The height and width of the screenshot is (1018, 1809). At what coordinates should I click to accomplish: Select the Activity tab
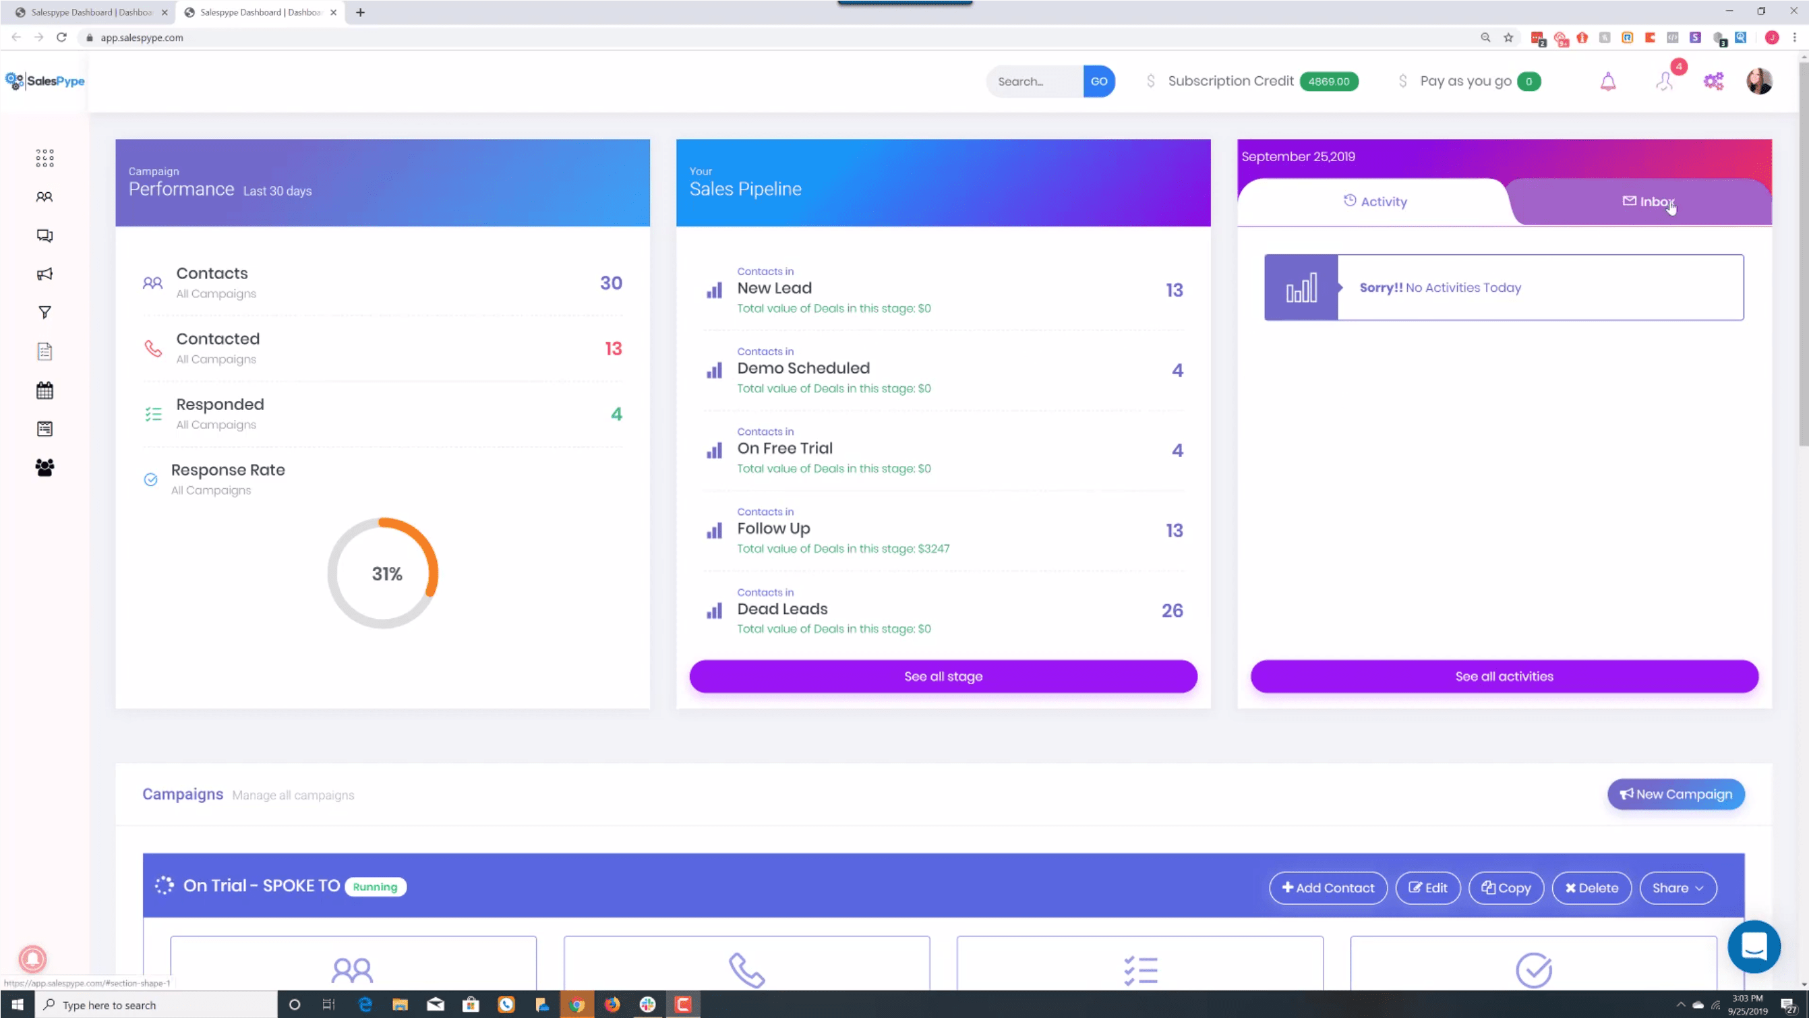click(x=1374, y=202)
